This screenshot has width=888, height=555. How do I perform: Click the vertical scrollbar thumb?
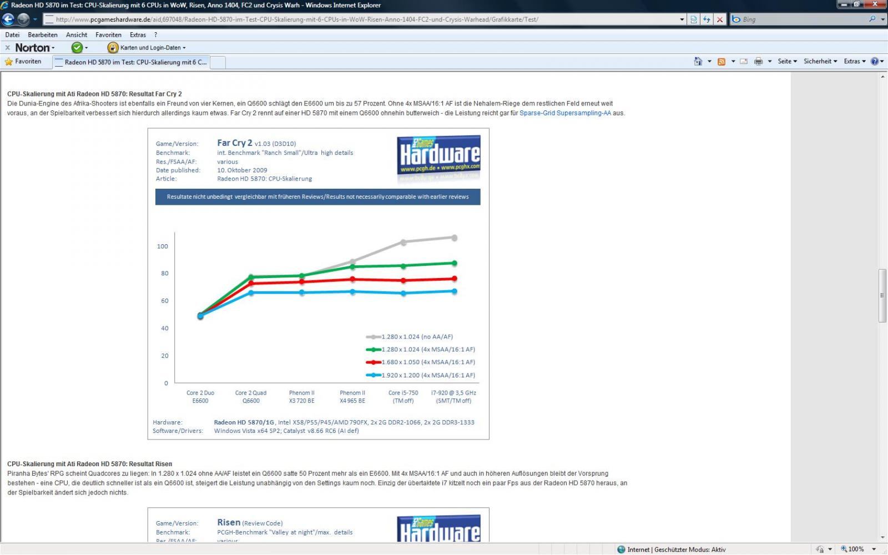pos(882,295)
